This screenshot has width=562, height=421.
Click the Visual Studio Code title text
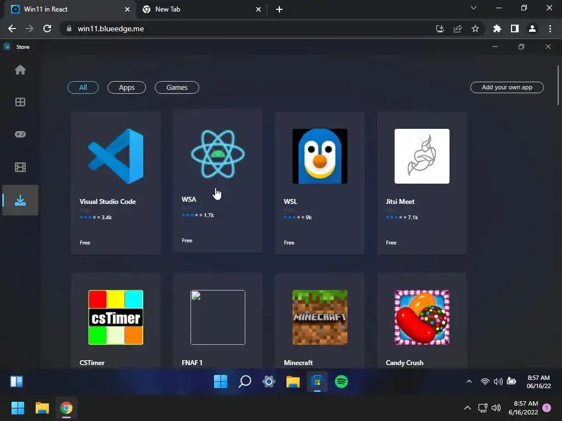click(108, 202)
